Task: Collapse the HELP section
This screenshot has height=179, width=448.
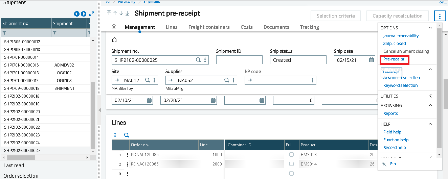Action: (x=430, y=124)
